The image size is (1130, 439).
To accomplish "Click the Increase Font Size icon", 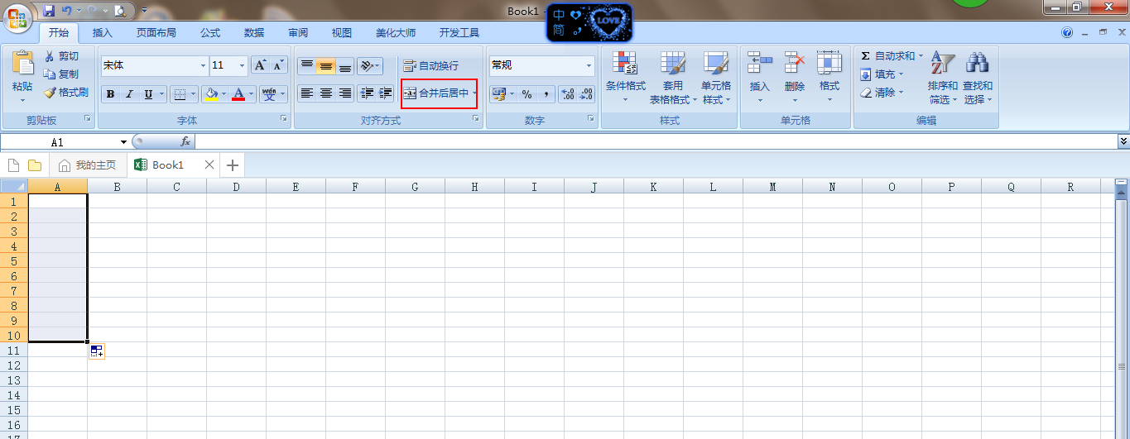I will tap(260, 65).
